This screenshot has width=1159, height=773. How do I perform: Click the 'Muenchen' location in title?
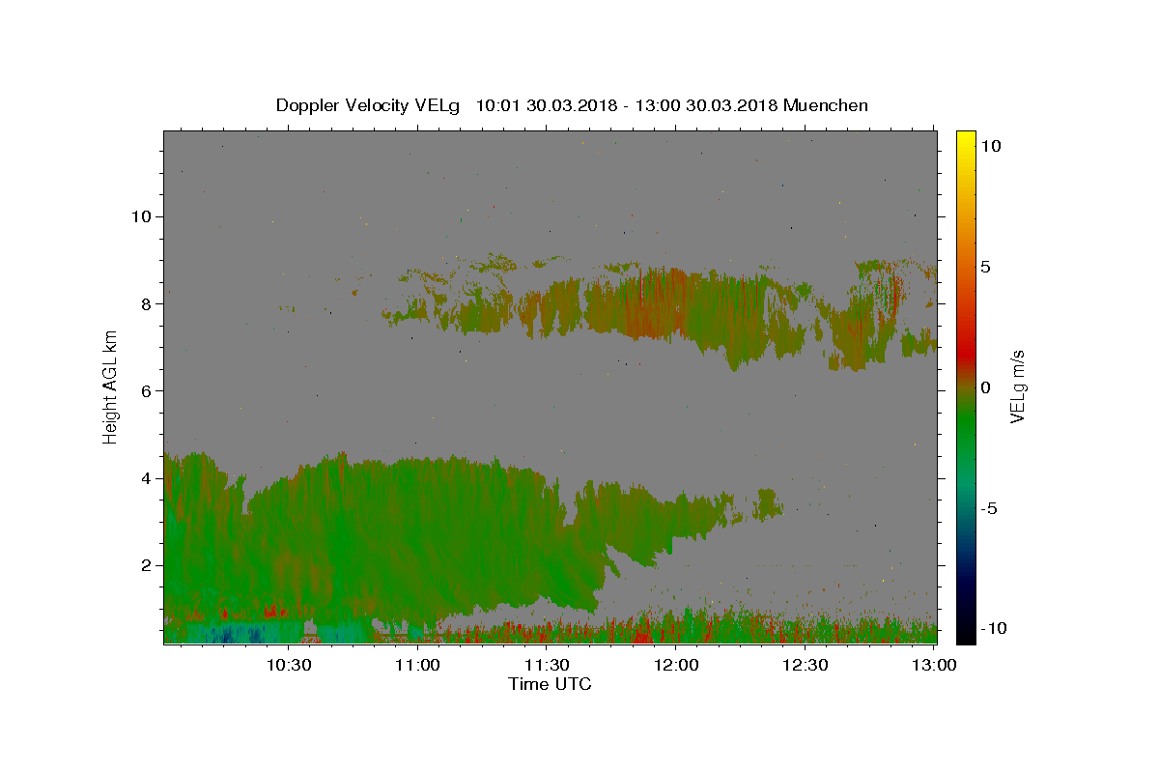click(826, 105)
